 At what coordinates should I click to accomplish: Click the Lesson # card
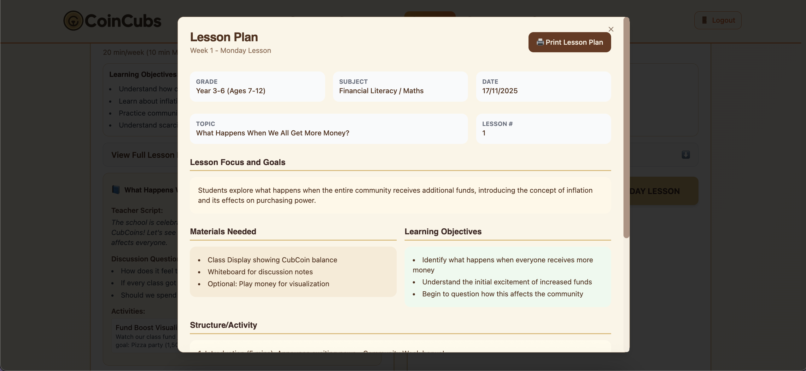543,129
